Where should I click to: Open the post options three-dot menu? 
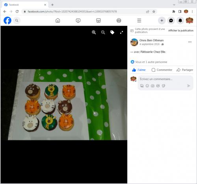click(190, 42)
